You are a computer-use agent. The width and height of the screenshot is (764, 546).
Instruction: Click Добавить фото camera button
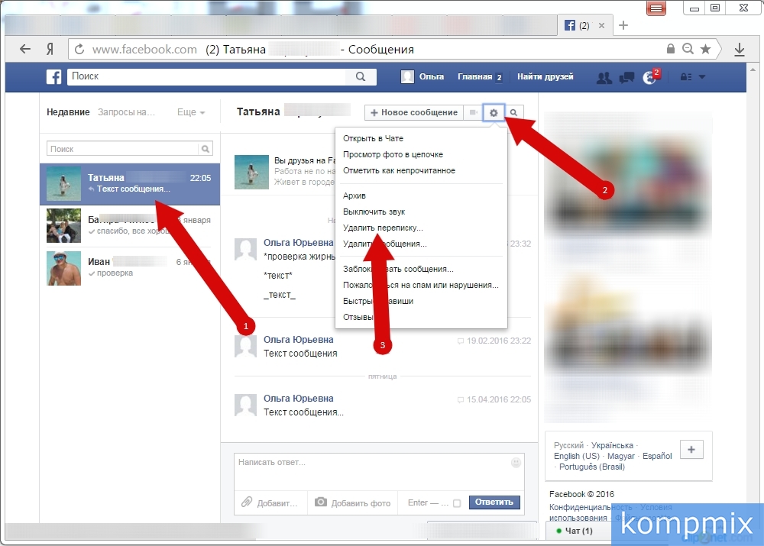(x=353, y=502)
